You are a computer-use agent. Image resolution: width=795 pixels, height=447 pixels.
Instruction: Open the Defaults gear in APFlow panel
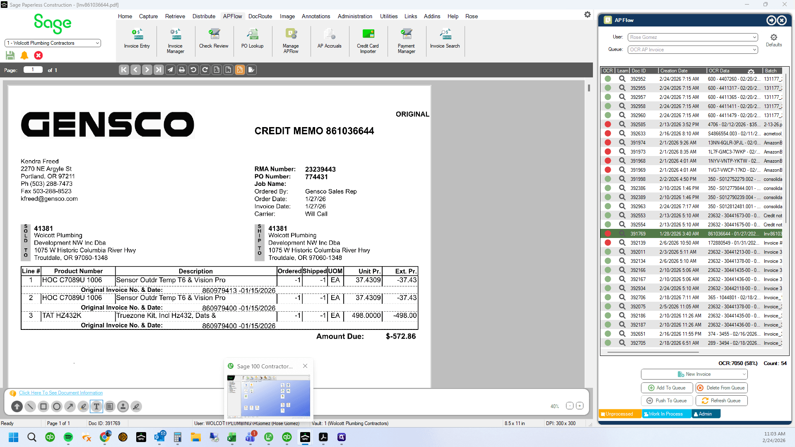click(x=773, y=40)
